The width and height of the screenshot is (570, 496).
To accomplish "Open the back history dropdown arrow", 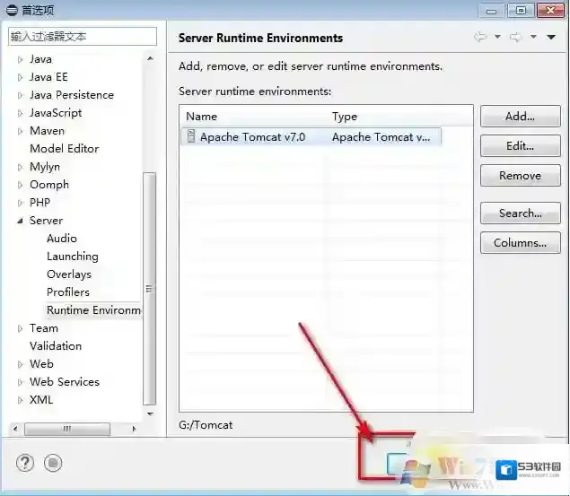I will coord(496,37).
